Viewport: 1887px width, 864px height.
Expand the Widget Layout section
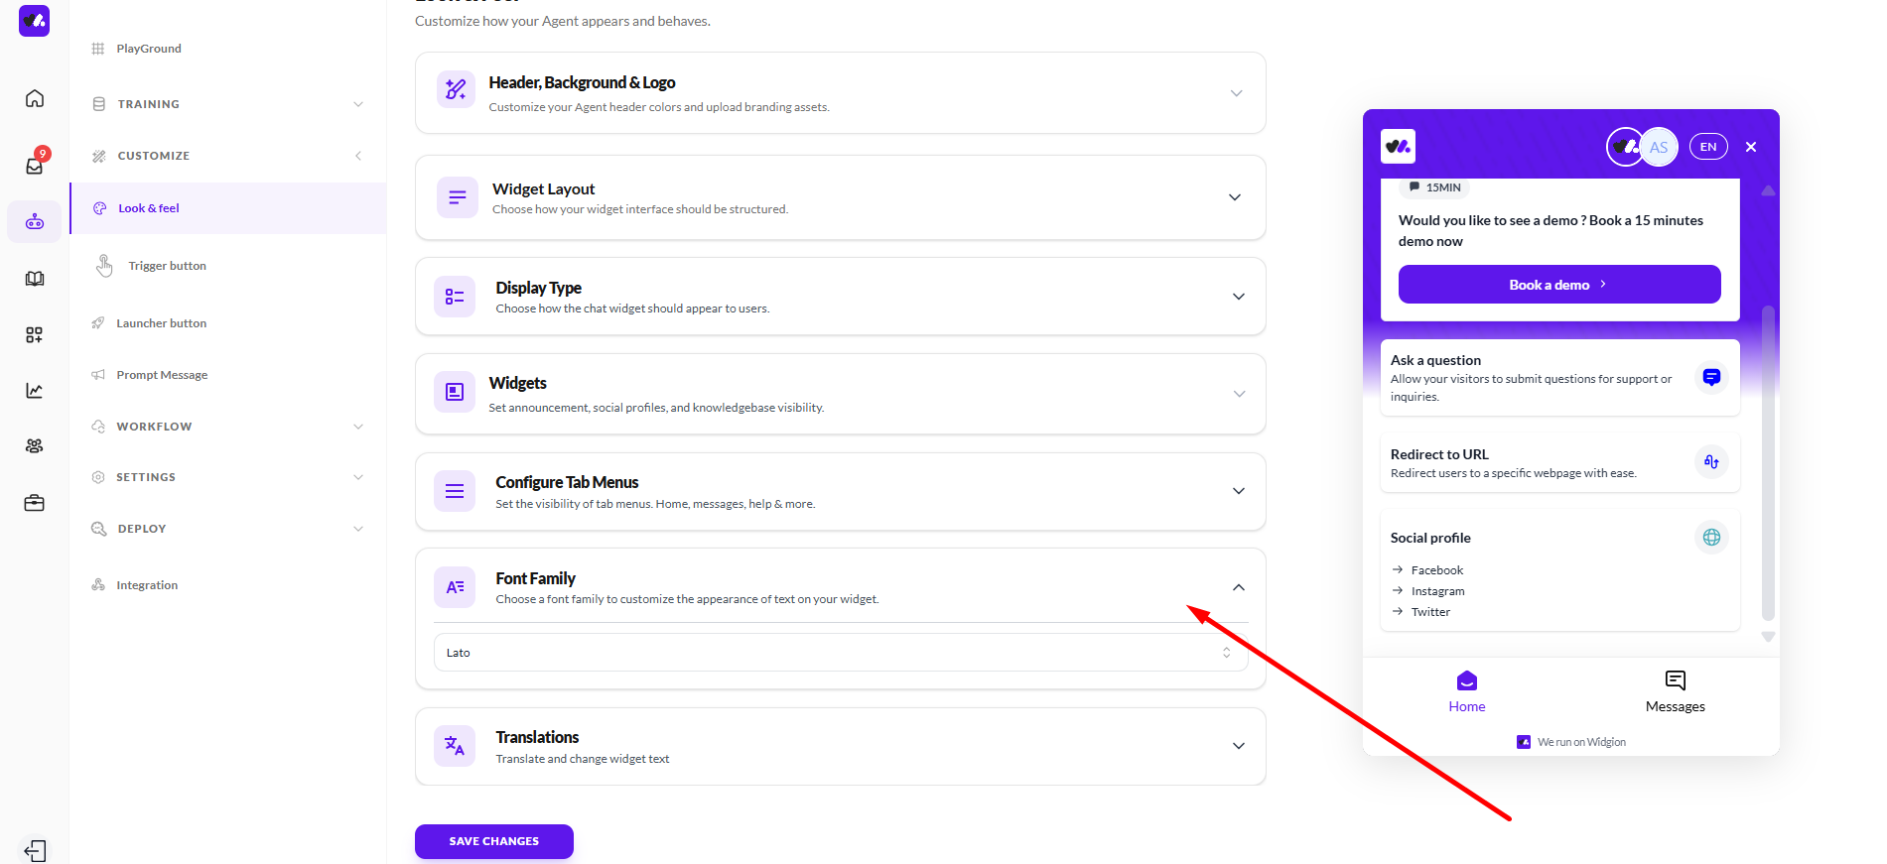click(x=1235, y=197)
